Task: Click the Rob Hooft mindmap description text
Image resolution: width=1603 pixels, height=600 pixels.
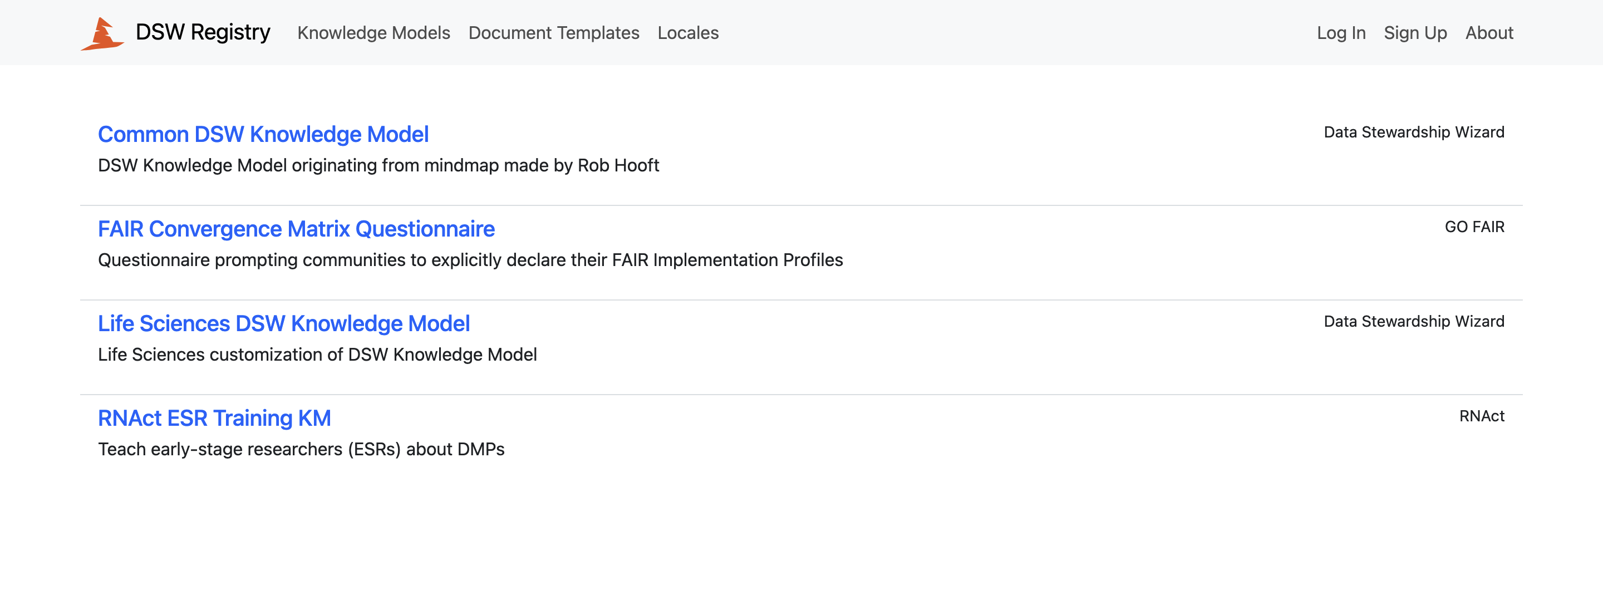Action: click(378, 165)
